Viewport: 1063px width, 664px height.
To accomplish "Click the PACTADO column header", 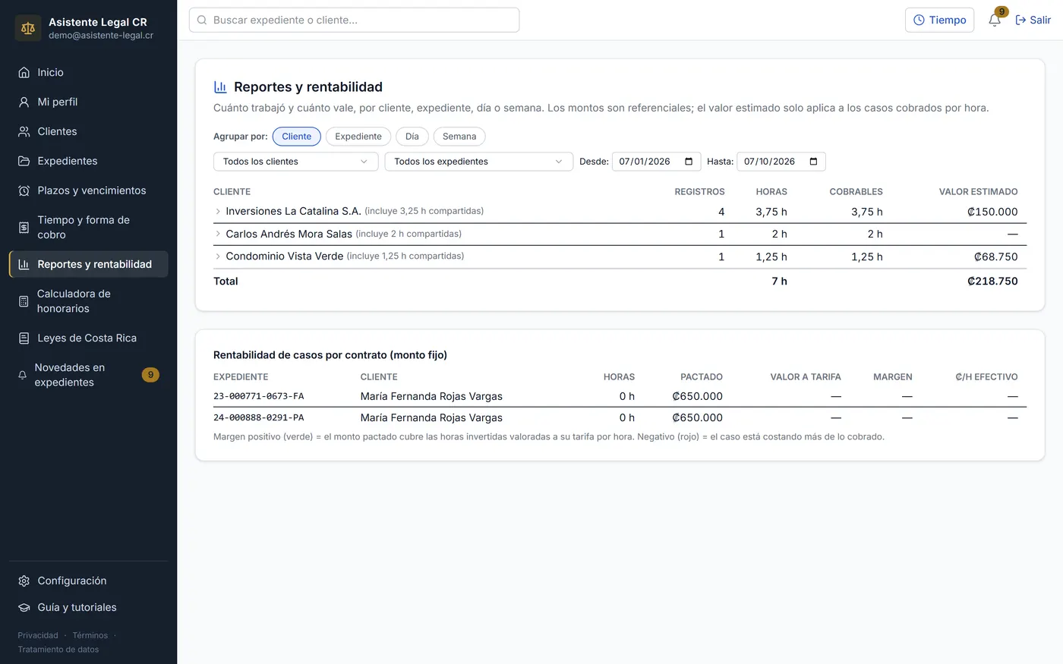I will tap(702, 377).
